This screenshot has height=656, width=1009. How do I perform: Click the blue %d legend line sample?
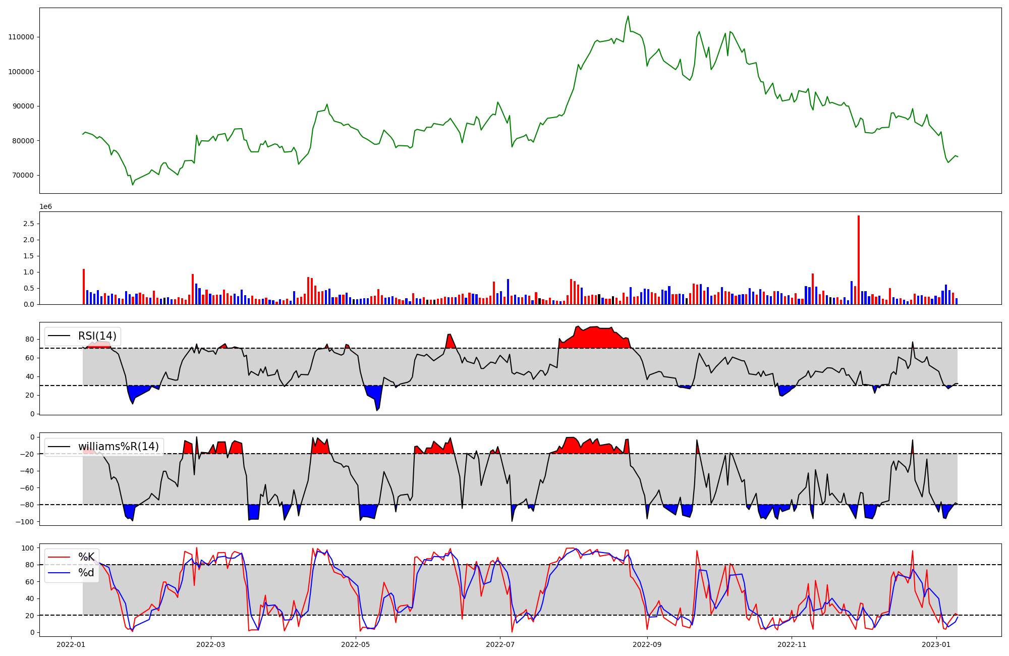pos(60,573)
